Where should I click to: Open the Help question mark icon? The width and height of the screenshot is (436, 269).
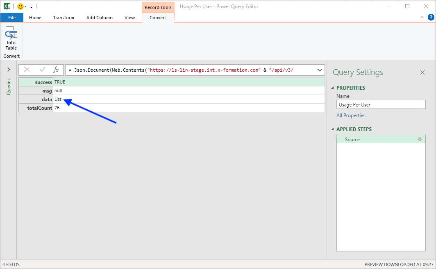tap(431, 17)
